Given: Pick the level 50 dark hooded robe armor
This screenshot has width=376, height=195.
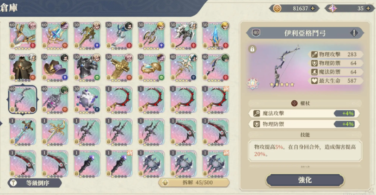Looking at the screenshot, I should (23, 67).
